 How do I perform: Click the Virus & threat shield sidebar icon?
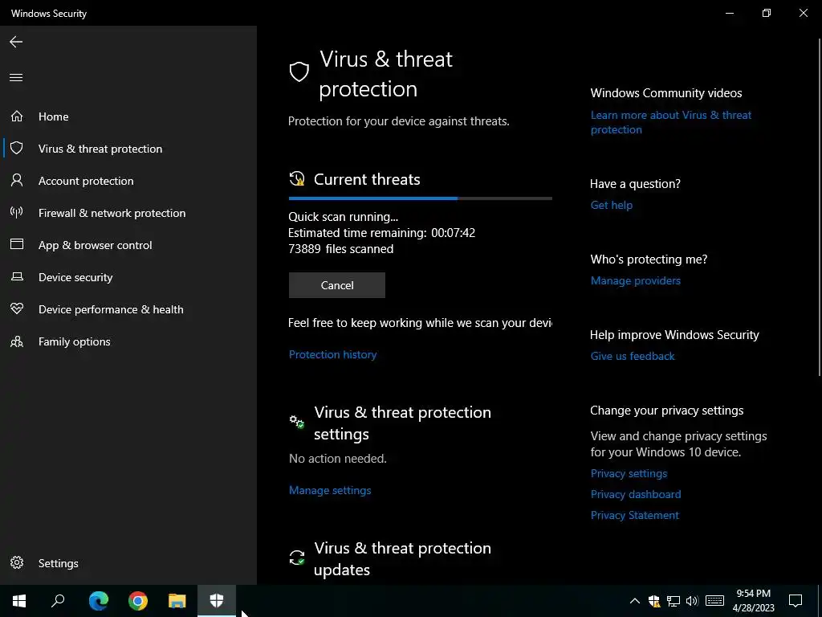pos(17,148)
